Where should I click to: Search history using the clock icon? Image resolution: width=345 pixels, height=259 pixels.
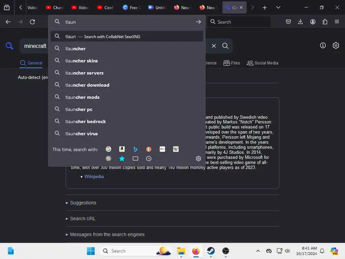click(149, 159)
